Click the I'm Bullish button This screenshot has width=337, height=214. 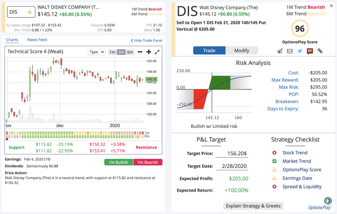tap(118, 162)
